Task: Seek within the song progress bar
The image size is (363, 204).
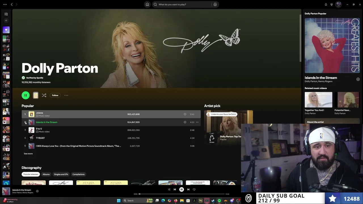Action: 181,194
